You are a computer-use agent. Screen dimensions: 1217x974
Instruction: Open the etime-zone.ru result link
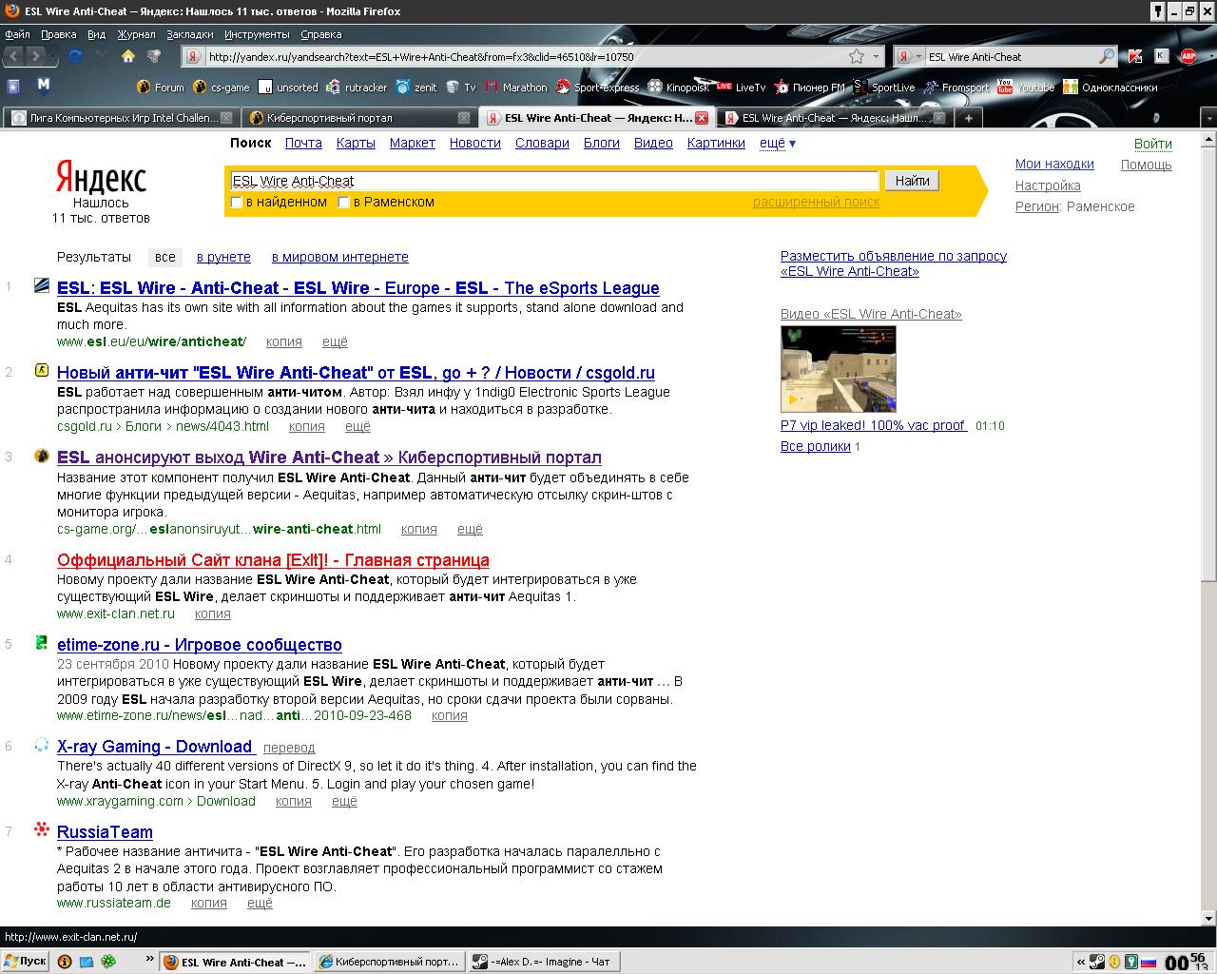tap(200, 645)
